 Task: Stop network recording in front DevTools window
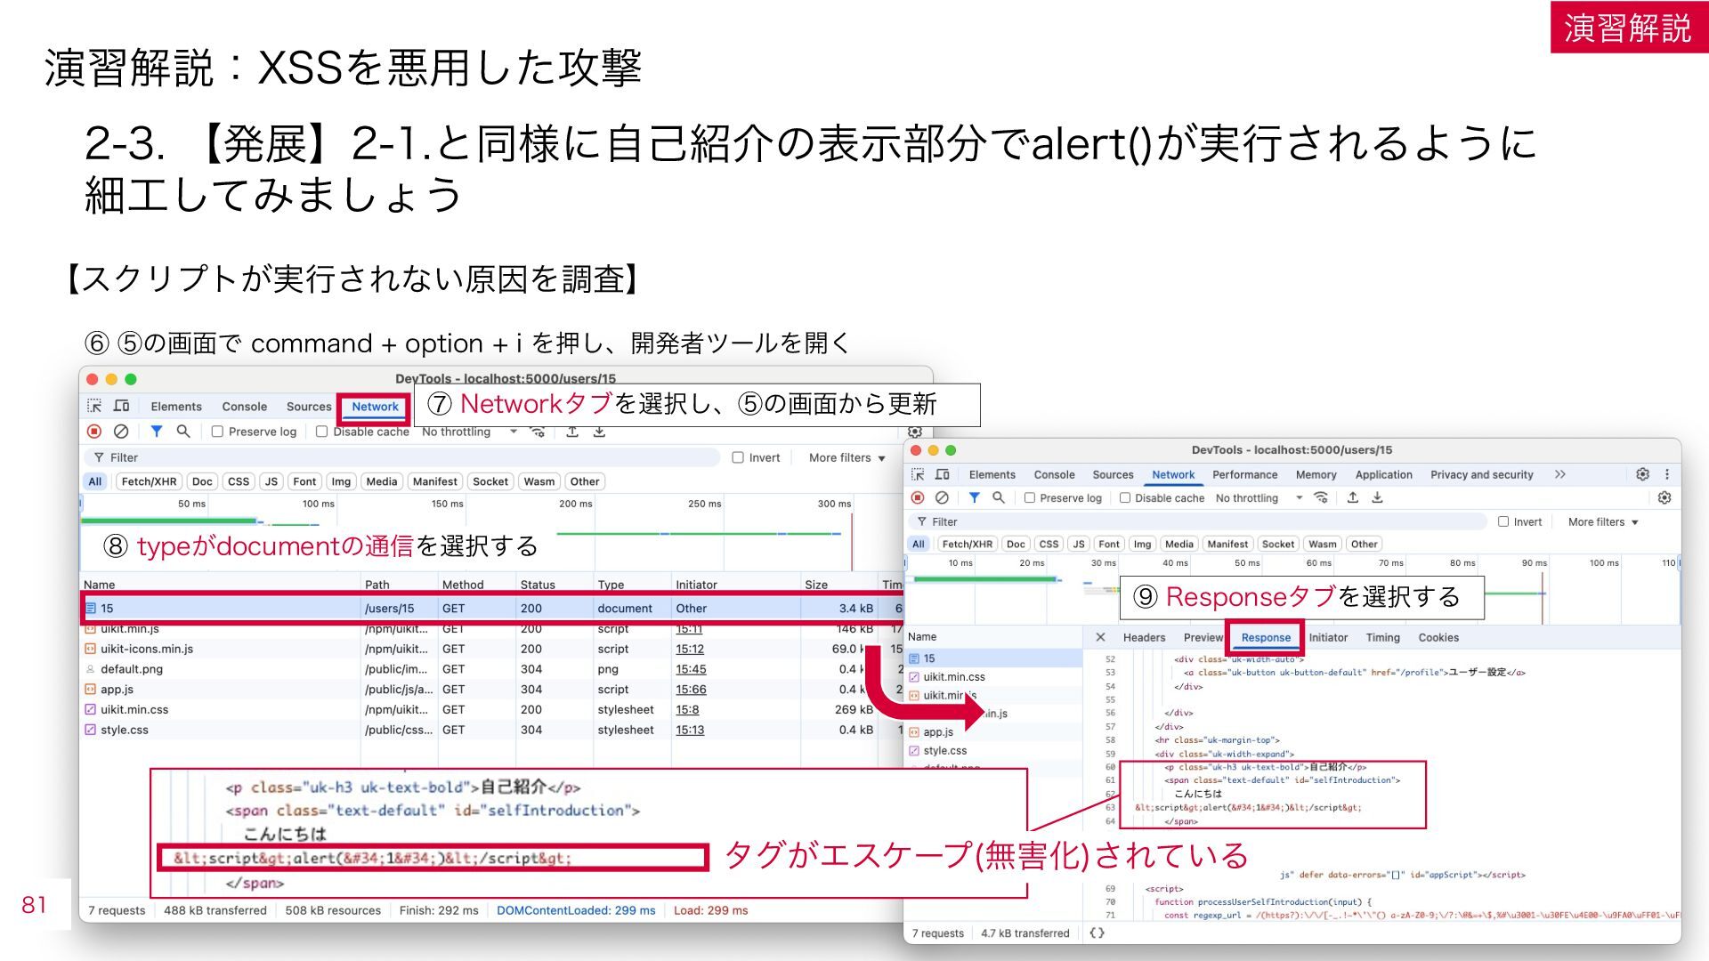918,498
